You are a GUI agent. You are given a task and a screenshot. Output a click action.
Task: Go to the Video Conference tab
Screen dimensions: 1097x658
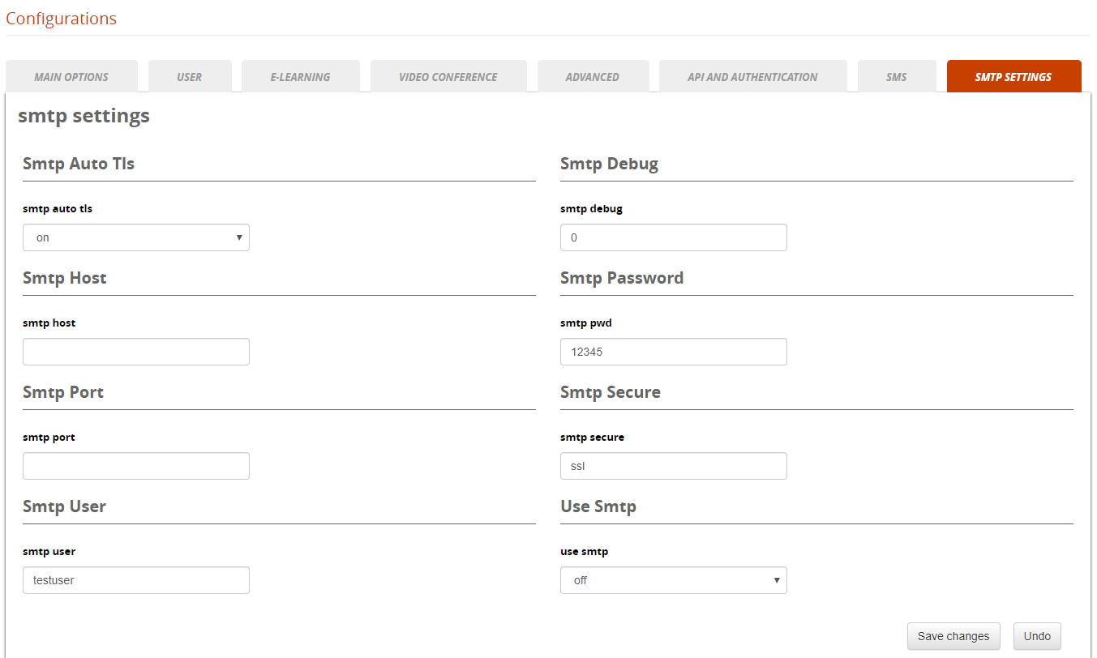point(448,77)
